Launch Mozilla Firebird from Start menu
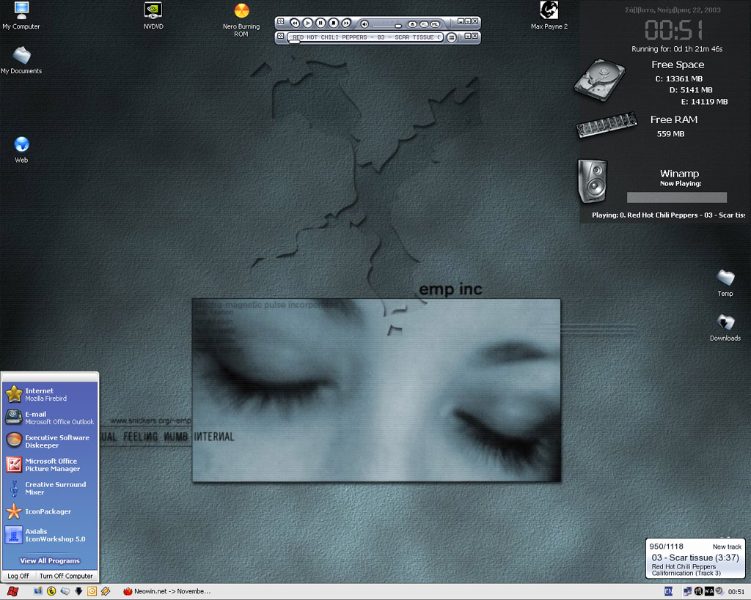The image size is (751, 600). [x=45, y=394]
